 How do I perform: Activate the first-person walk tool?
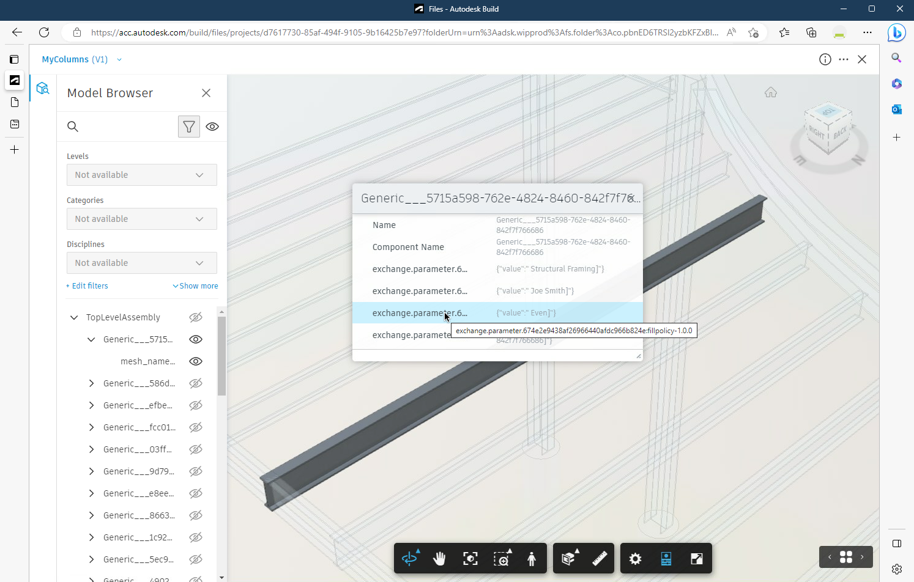tap(531, 558)
